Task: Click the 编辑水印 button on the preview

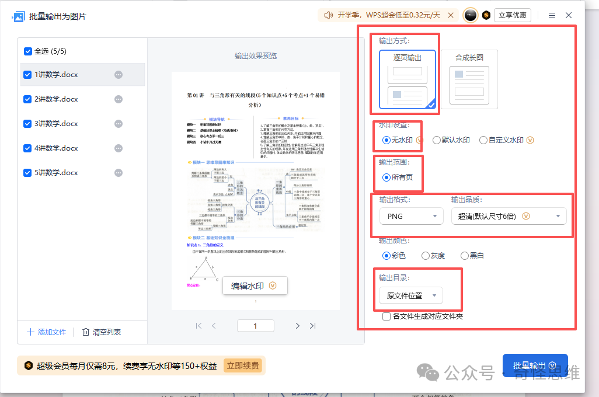Action: tap(255, 285)
